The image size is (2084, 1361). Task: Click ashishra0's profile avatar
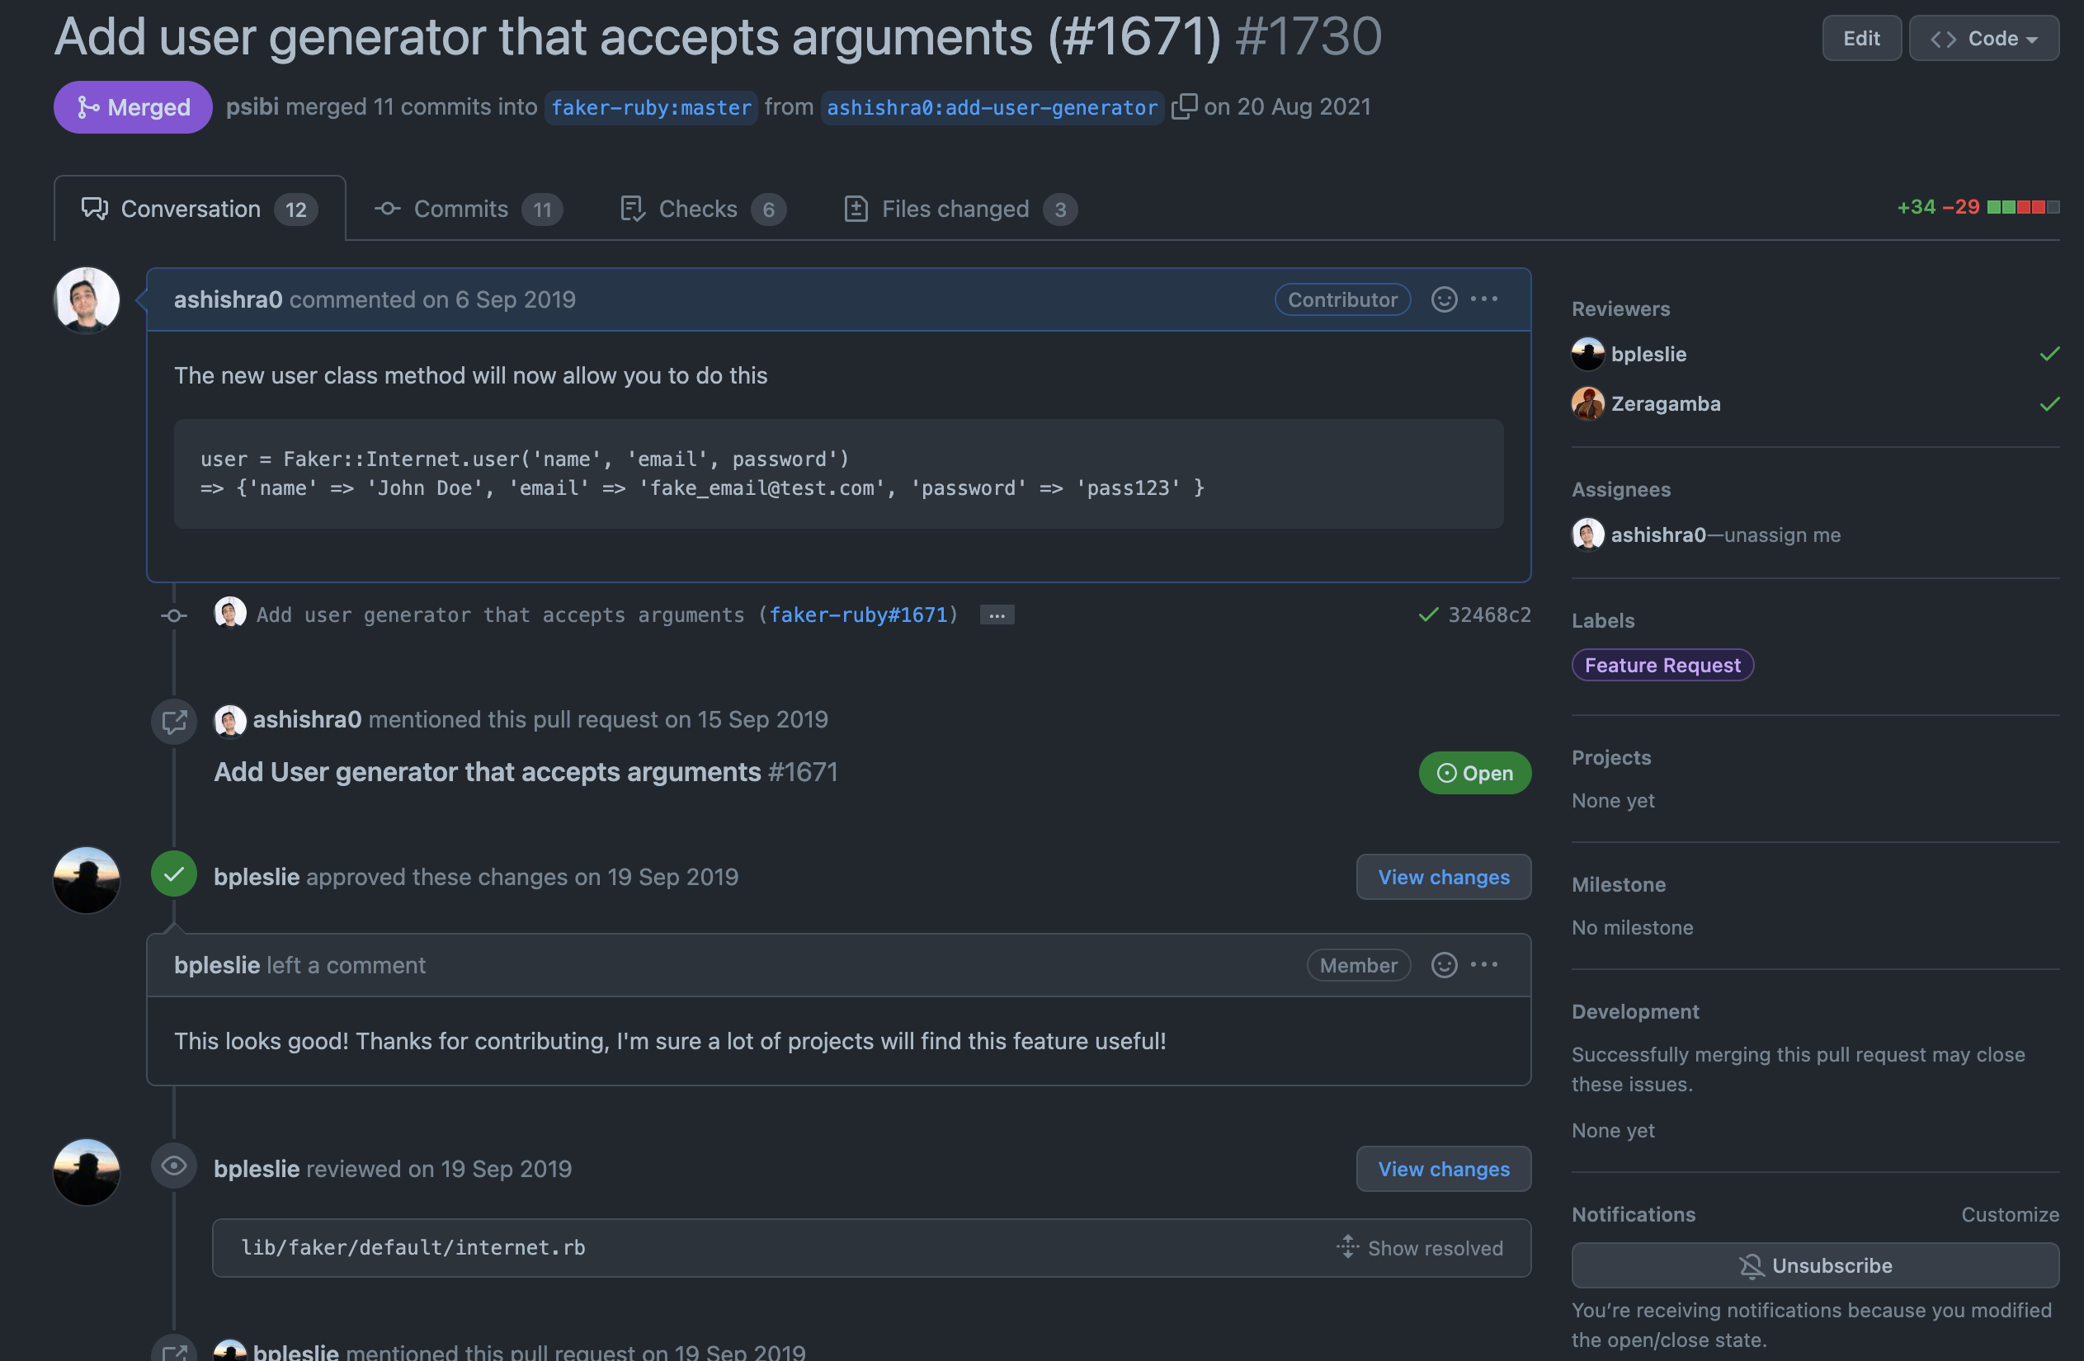coord(86,299)
